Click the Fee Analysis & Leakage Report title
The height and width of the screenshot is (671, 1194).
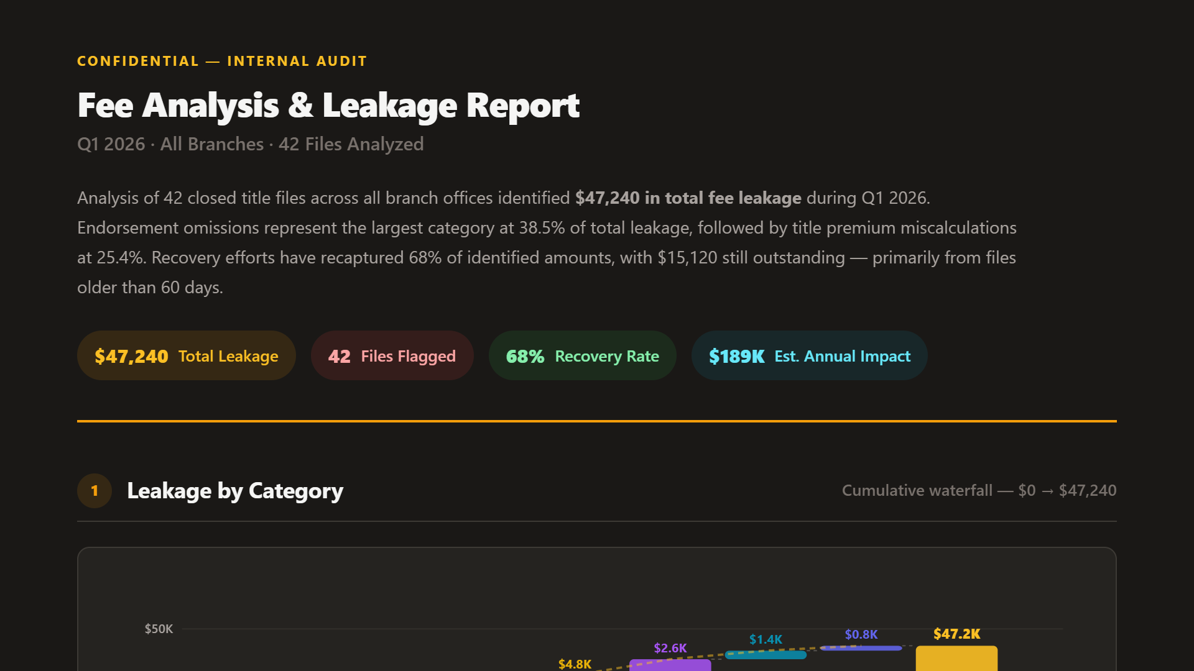click(x=328, y=105)
